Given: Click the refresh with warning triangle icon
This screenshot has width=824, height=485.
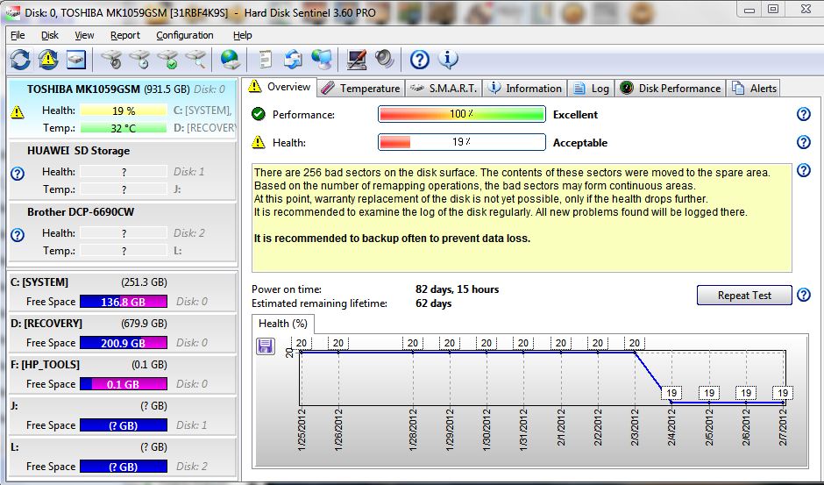Looking at the screenshot, I should point(48,60).
